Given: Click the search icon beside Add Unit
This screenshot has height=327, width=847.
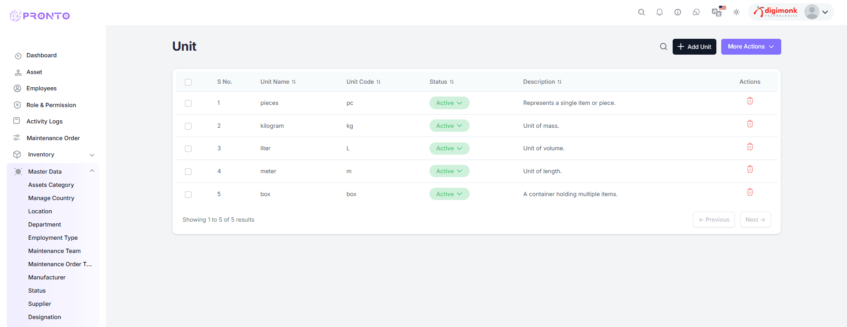Looking at the screenshot, I should pos(663,47).
